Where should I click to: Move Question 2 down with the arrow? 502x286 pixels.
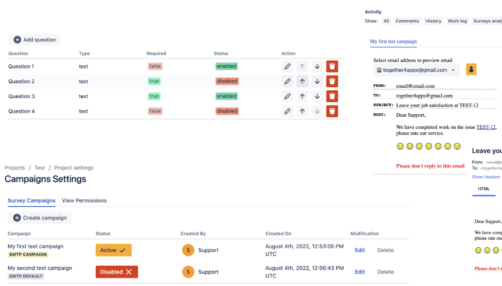317,81
